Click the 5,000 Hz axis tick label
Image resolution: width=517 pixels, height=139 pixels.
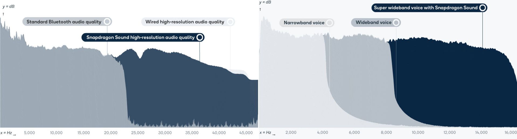[x=29, y=133]
